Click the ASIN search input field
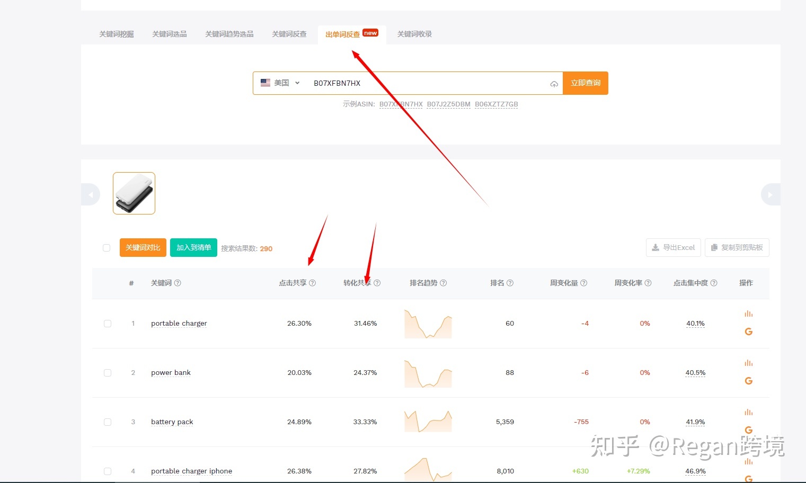The image size is (806, 483). (424, 83)
